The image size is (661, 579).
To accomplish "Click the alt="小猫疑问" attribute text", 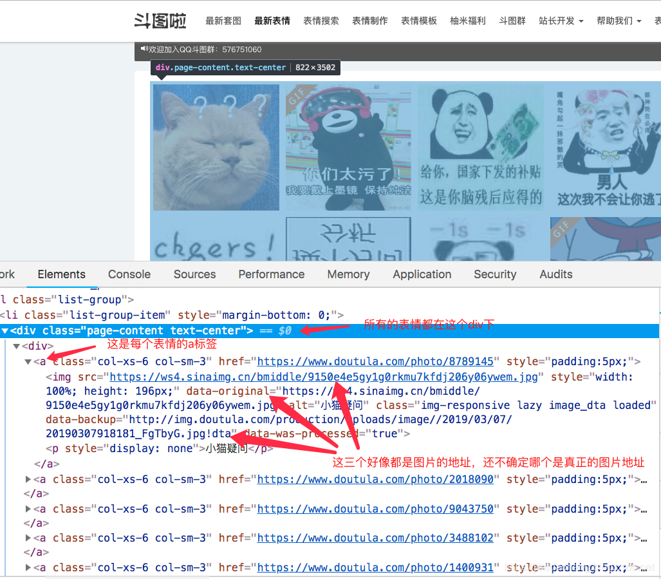I will (328, 405).
